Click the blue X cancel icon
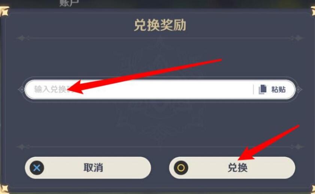The height and width of the screenshot is (194, 315). pos(37,167)
